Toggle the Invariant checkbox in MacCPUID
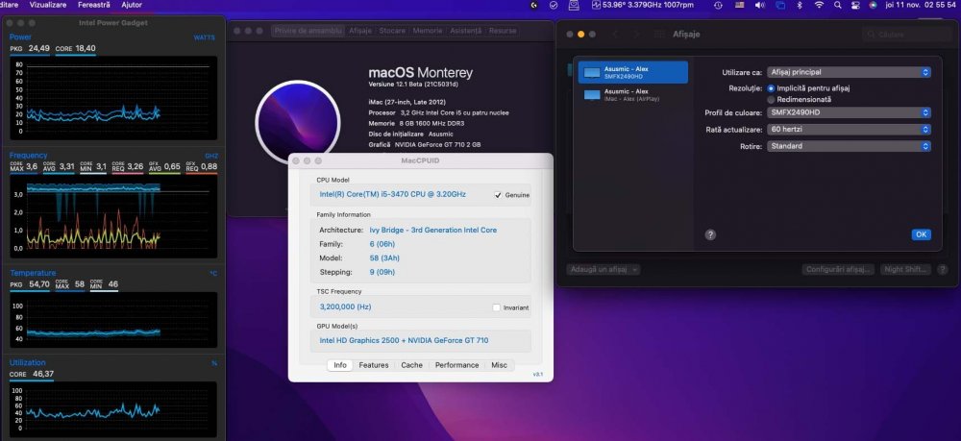The image size is (961, 441). point(497,307)
